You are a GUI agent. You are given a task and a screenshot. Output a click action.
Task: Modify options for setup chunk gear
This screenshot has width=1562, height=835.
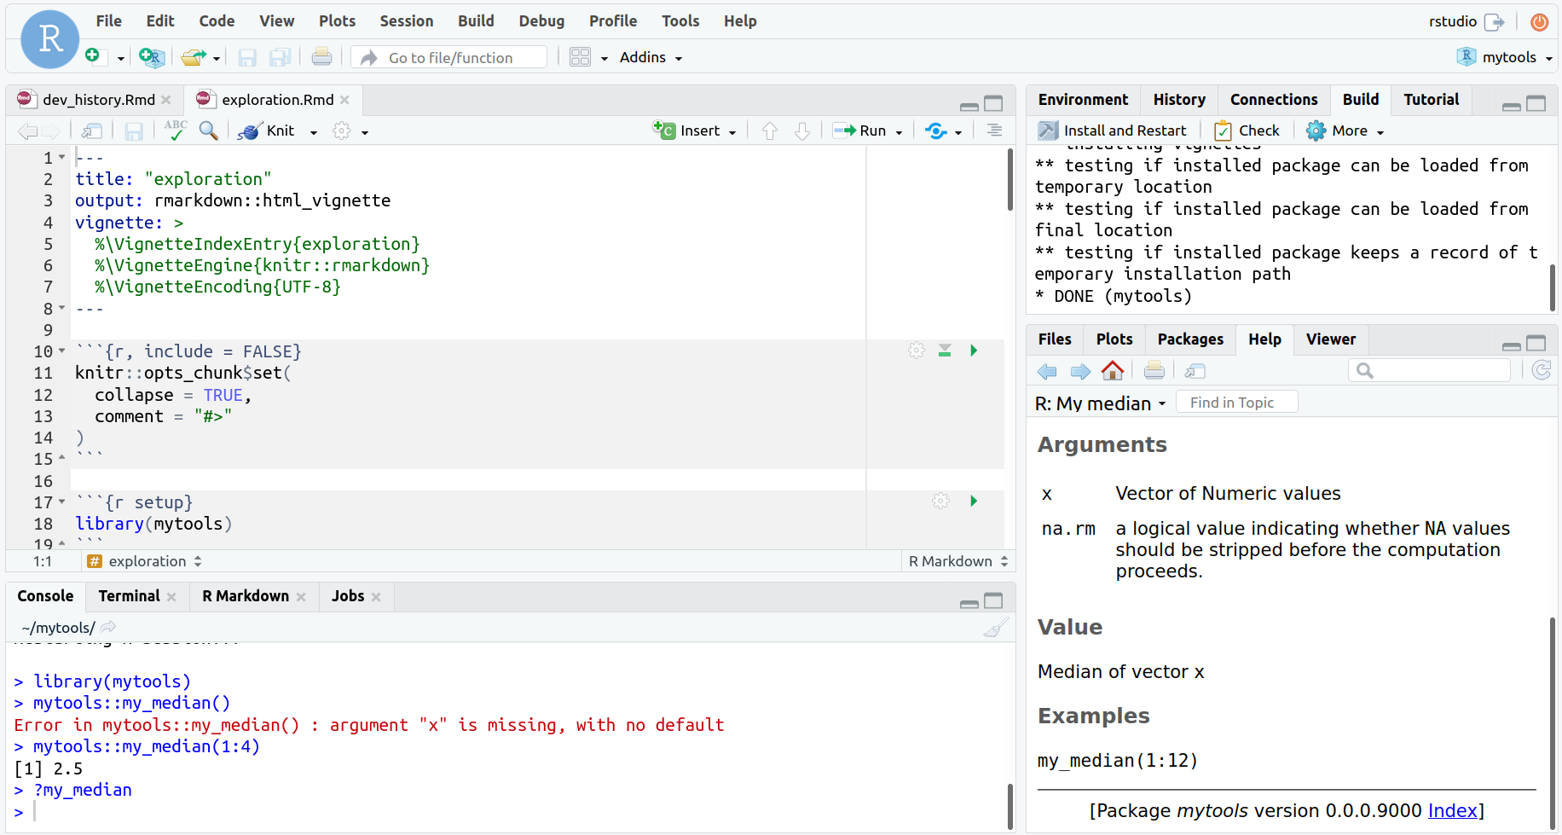click(x=940, y=501)
